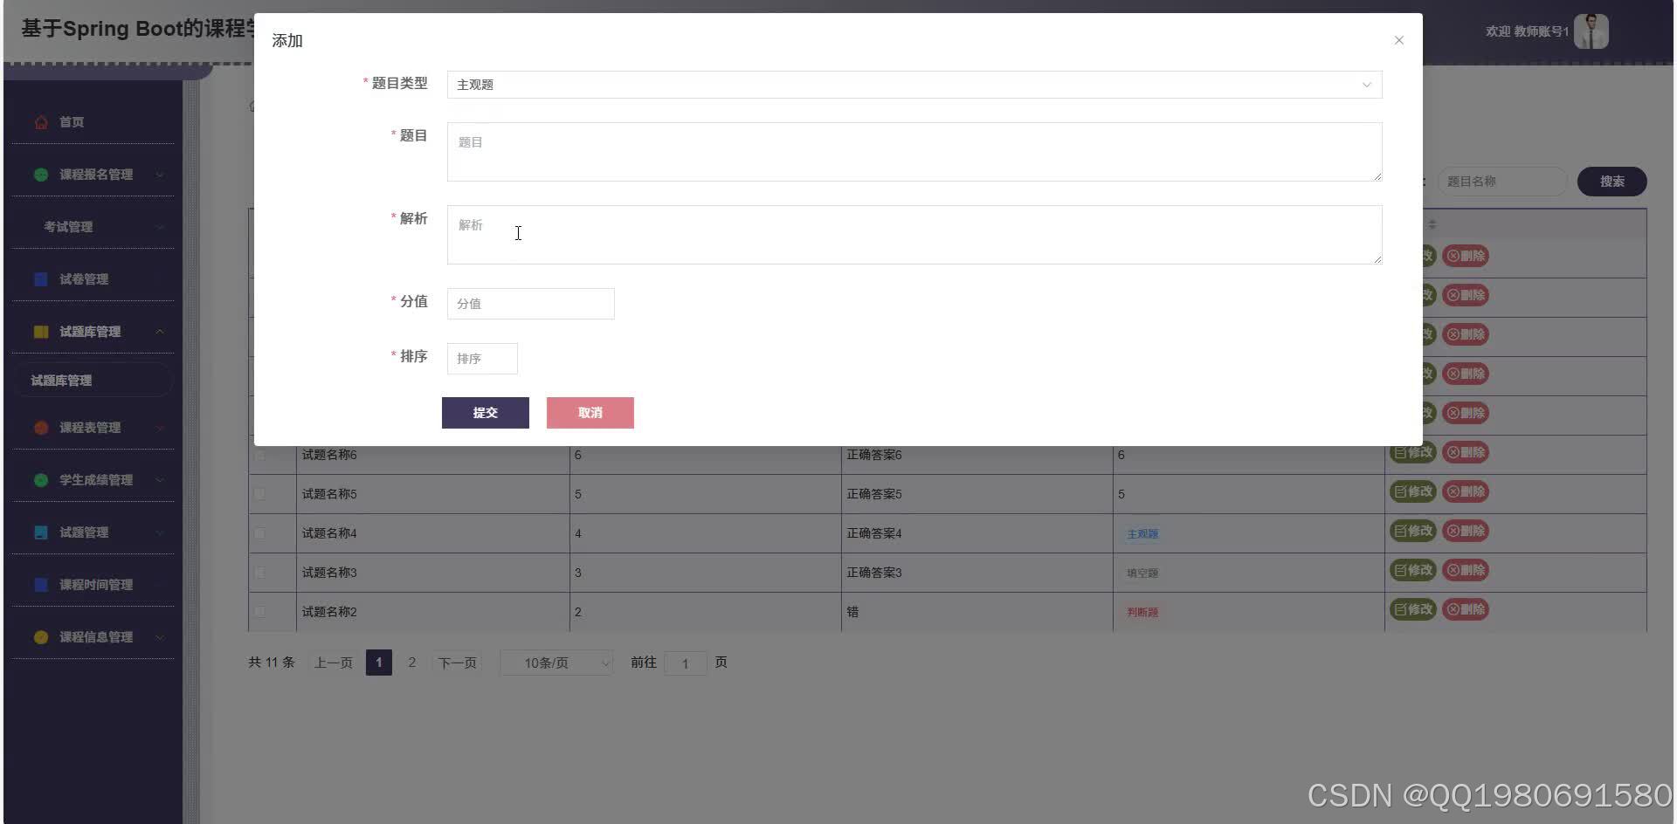Screen dimensions: 1677x824
Task: Click the blue 试卷管理 sidebar icon
Action: coord(41,279)
